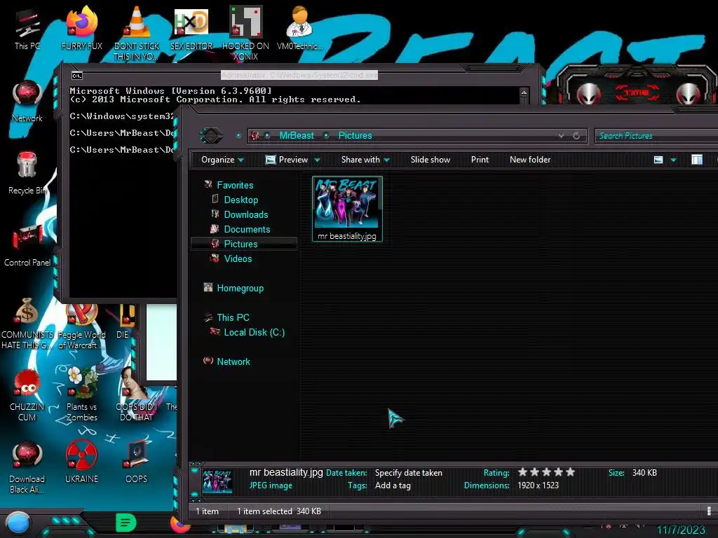Click the Add a tag field
718x538 pixels.
(x=393, y=485)
